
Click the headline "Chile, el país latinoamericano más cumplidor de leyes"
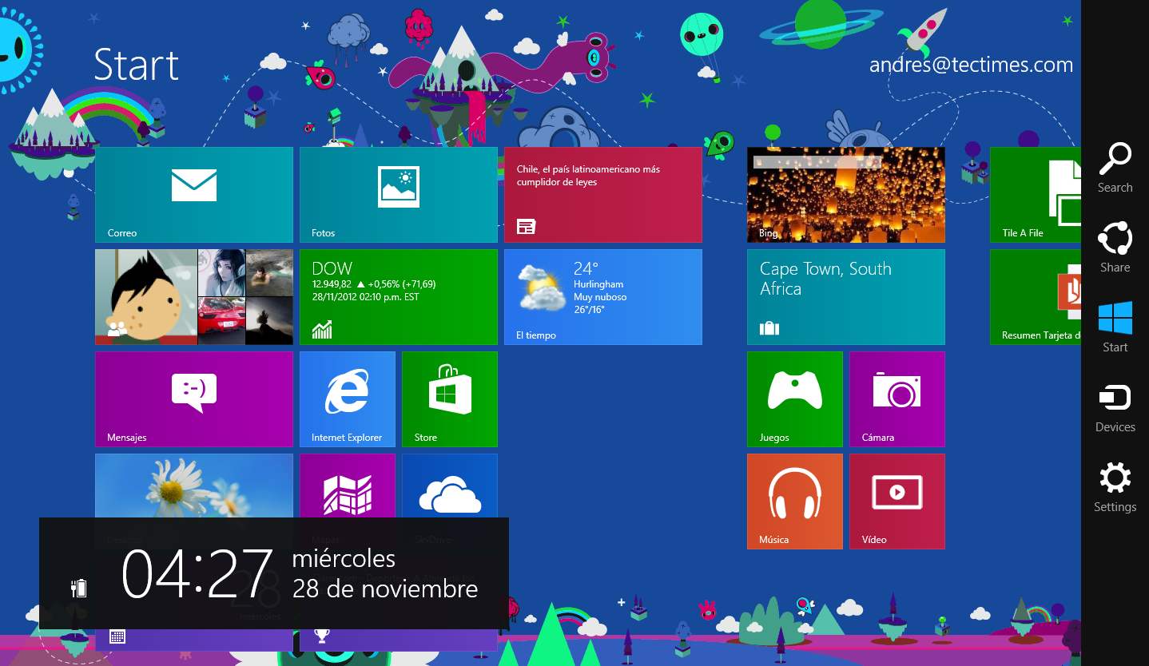(588, 176)
